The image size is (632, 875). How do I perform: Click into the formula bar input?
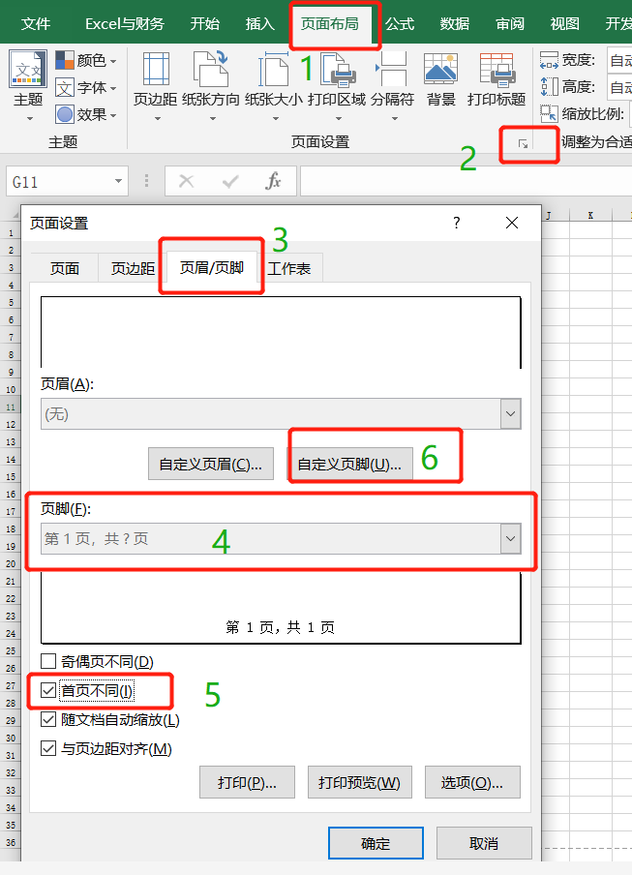coord(466,181)
